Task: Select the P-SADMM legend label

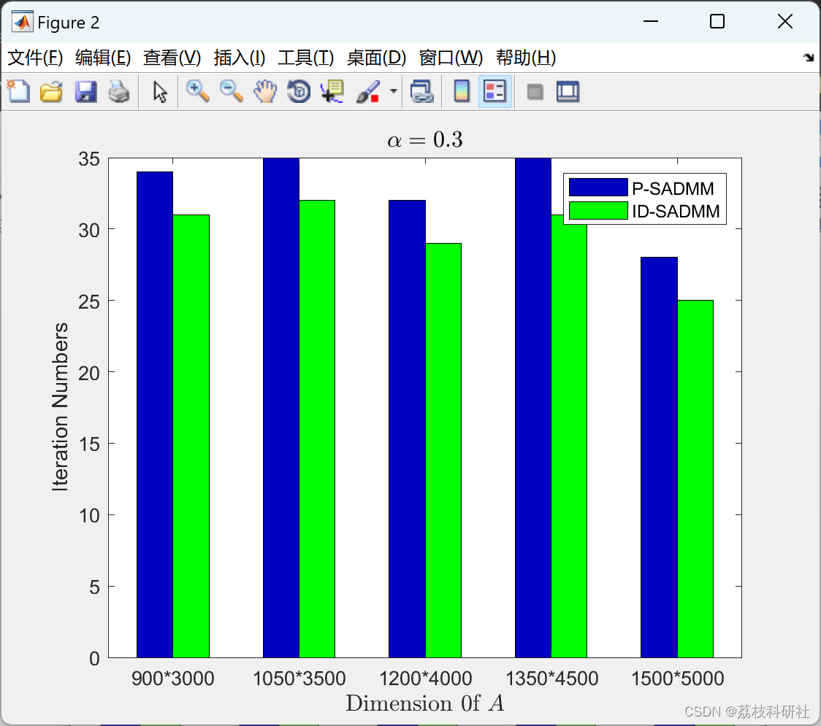Action: (673, 188)
